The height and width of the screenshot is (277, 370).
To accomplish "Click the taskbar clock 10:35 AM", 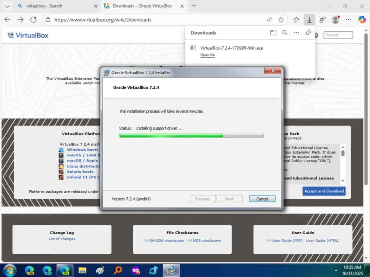I will coord(352,271).
